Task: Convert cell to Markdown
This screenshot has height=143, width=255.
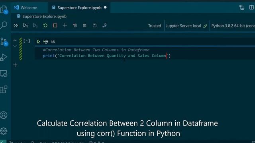Action: click(53, 42)
